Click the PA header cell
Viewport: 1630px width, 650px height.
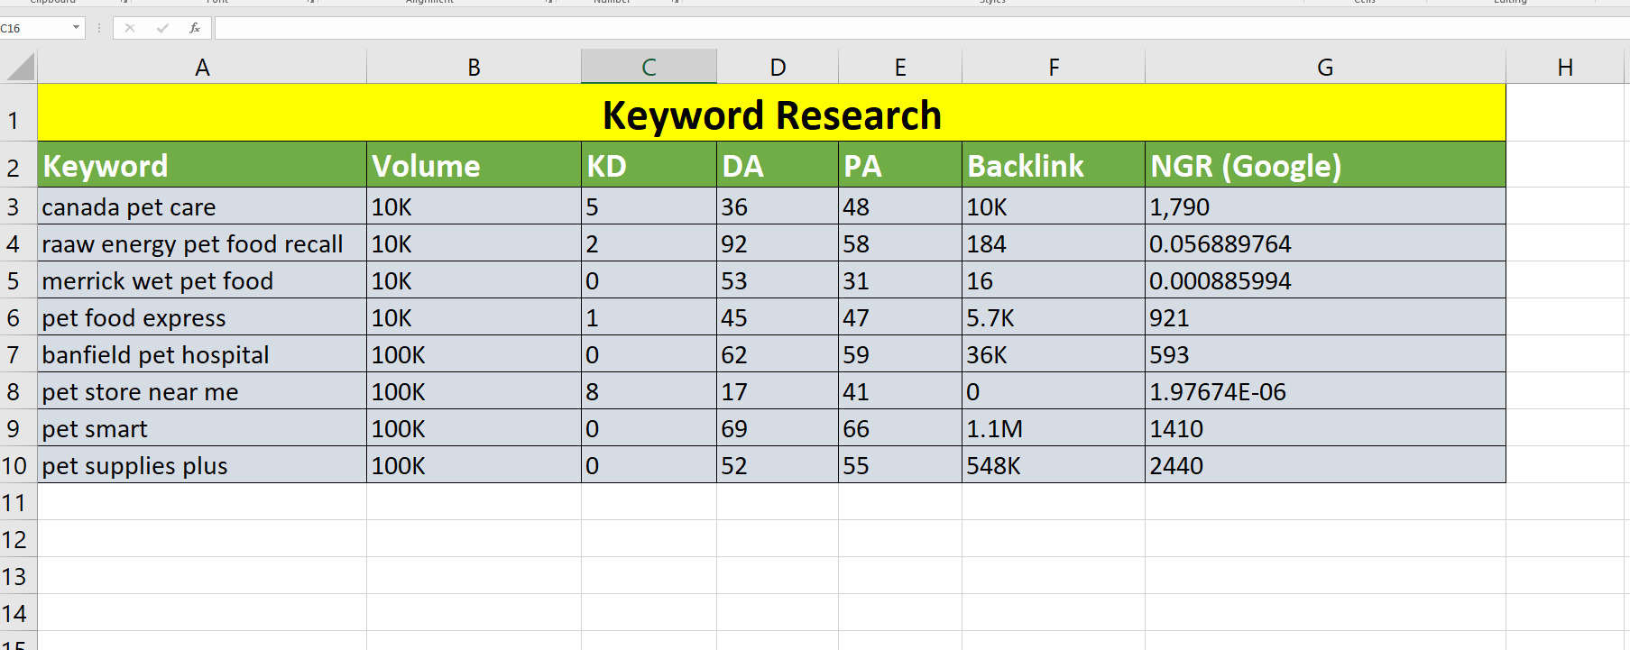point(900,165)
